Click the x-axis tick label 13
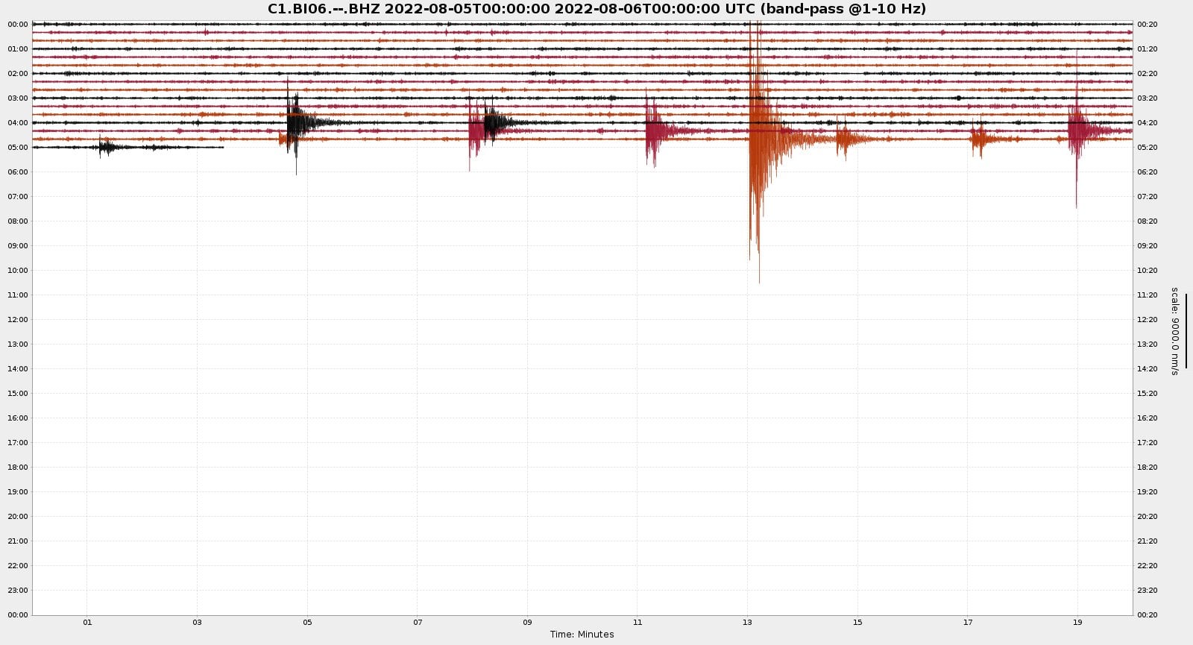 (747, 623)
